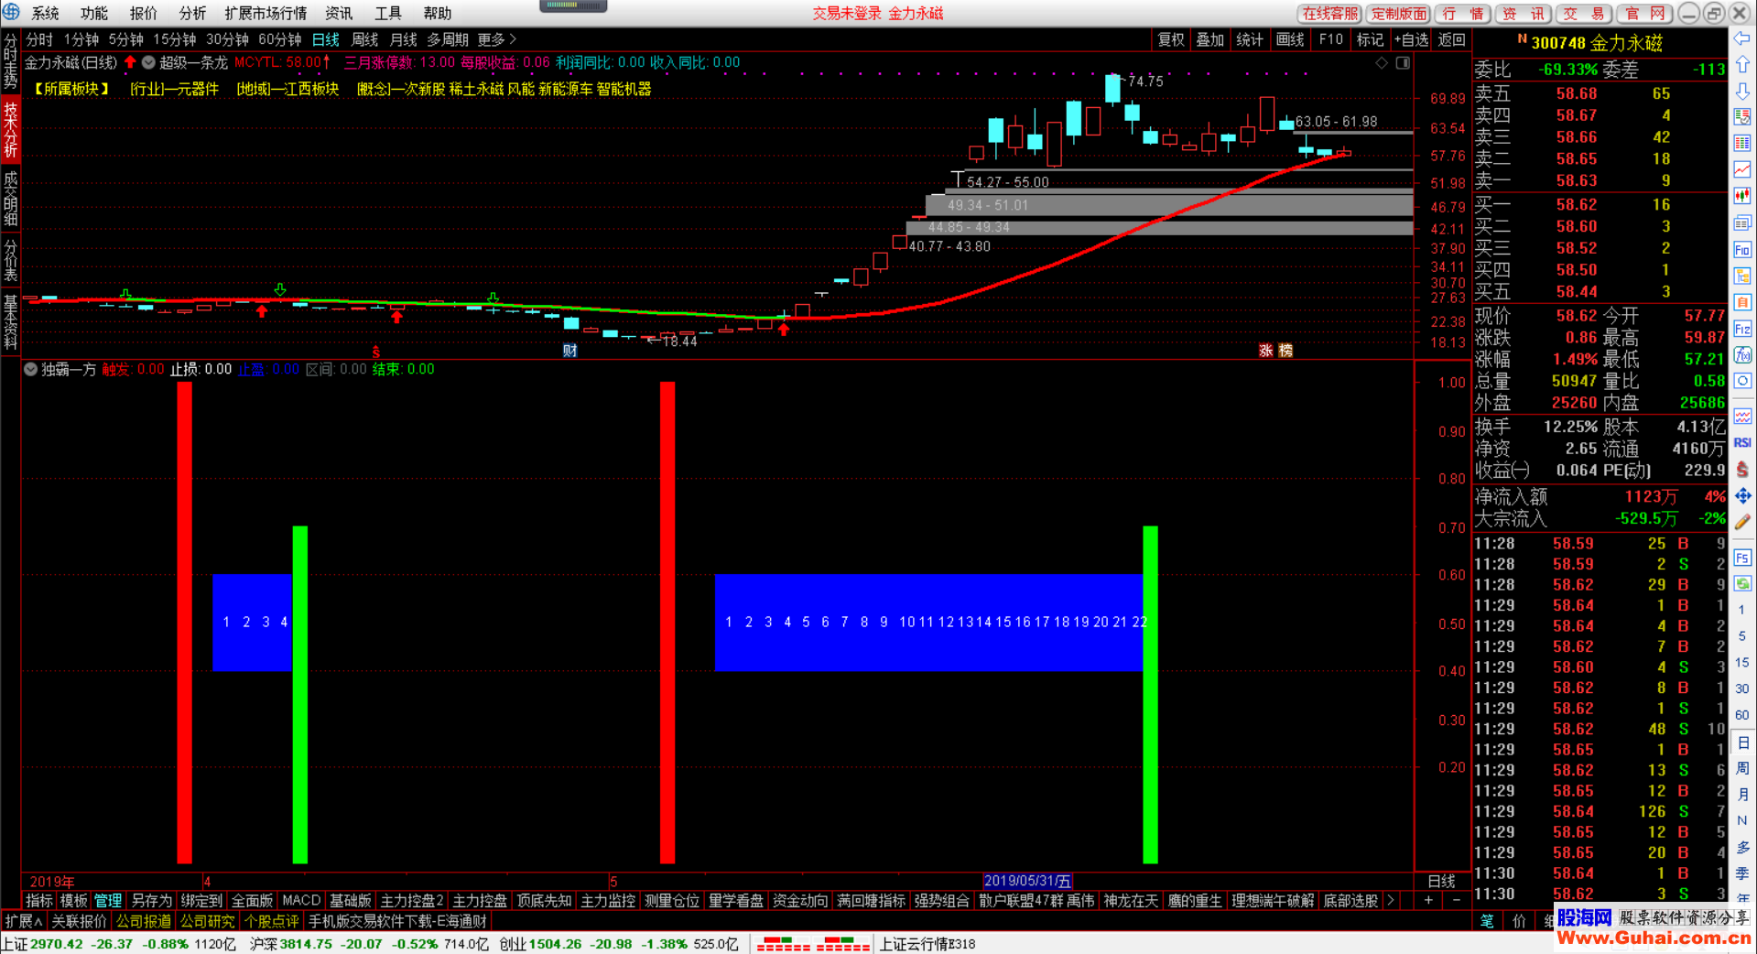Screen dimensions: 1757x954
Task: Click the 定制版面 button
Action: [1399, 13]
